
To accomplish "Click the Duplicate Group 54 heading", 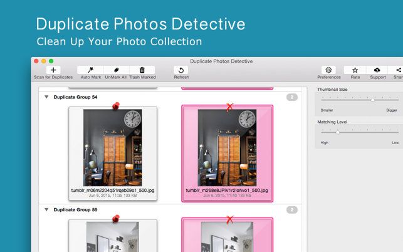I will pyautogui.click(x=75, y=97).
